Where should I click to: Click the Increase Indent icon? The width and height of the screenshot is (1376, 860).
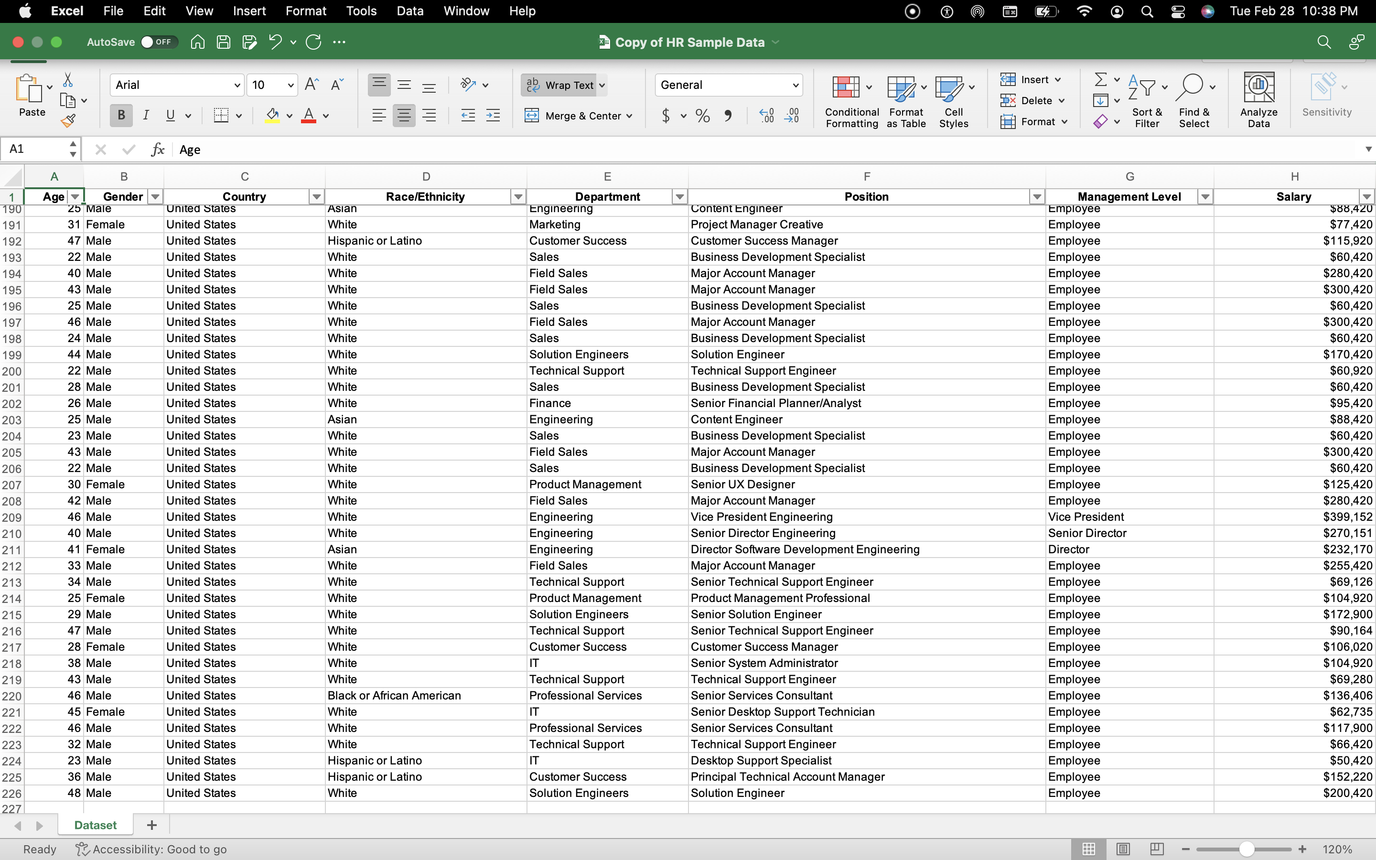pyautogui.click(x=493, y=116)
